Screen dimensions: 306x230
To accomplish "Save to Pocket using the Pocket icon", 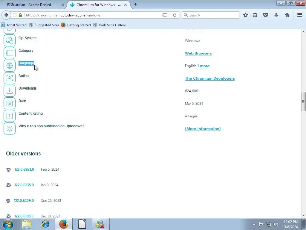I will tap(266, 15).
